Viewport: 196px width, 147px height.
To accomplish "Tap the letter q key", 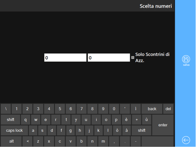I will click(x=25, y=120).
